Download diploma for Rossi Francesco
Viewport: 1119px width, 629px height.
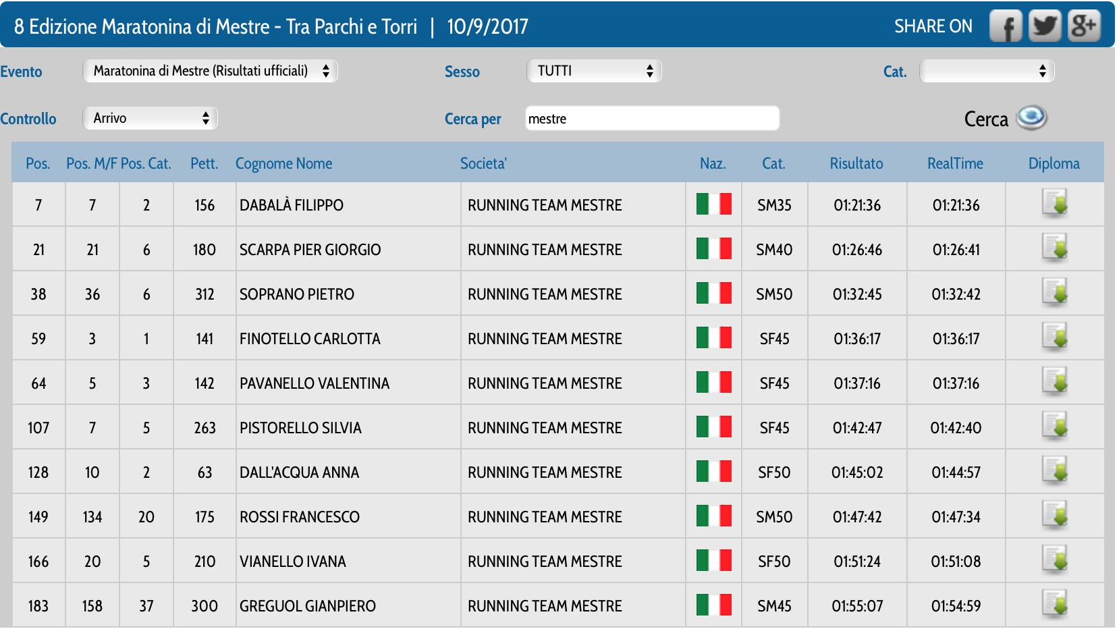point(1054,515)
